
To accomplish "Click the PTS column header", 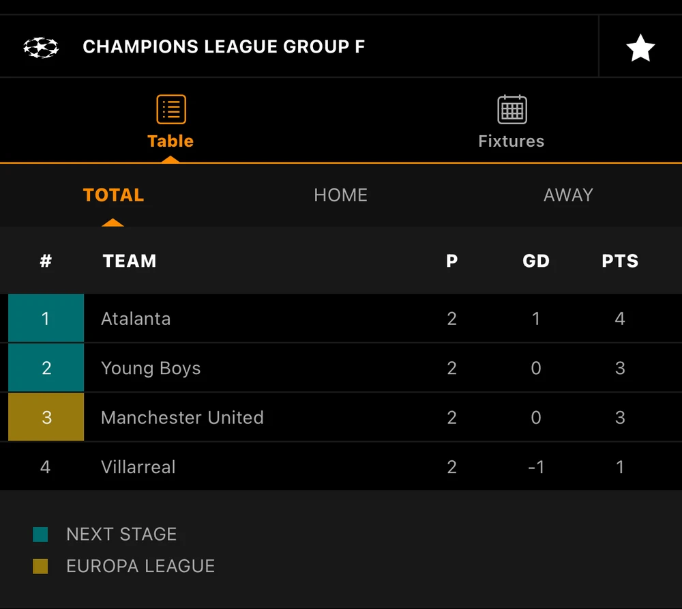I will tap(620, 261).
